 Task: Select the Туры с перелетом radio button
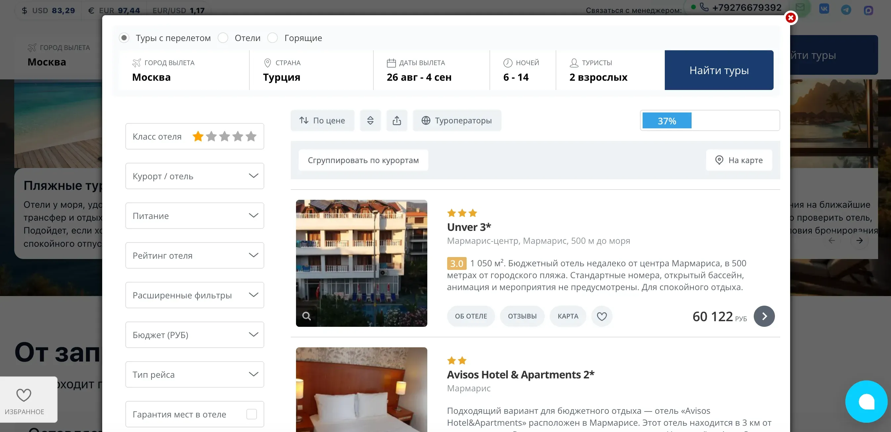point(124,38)
